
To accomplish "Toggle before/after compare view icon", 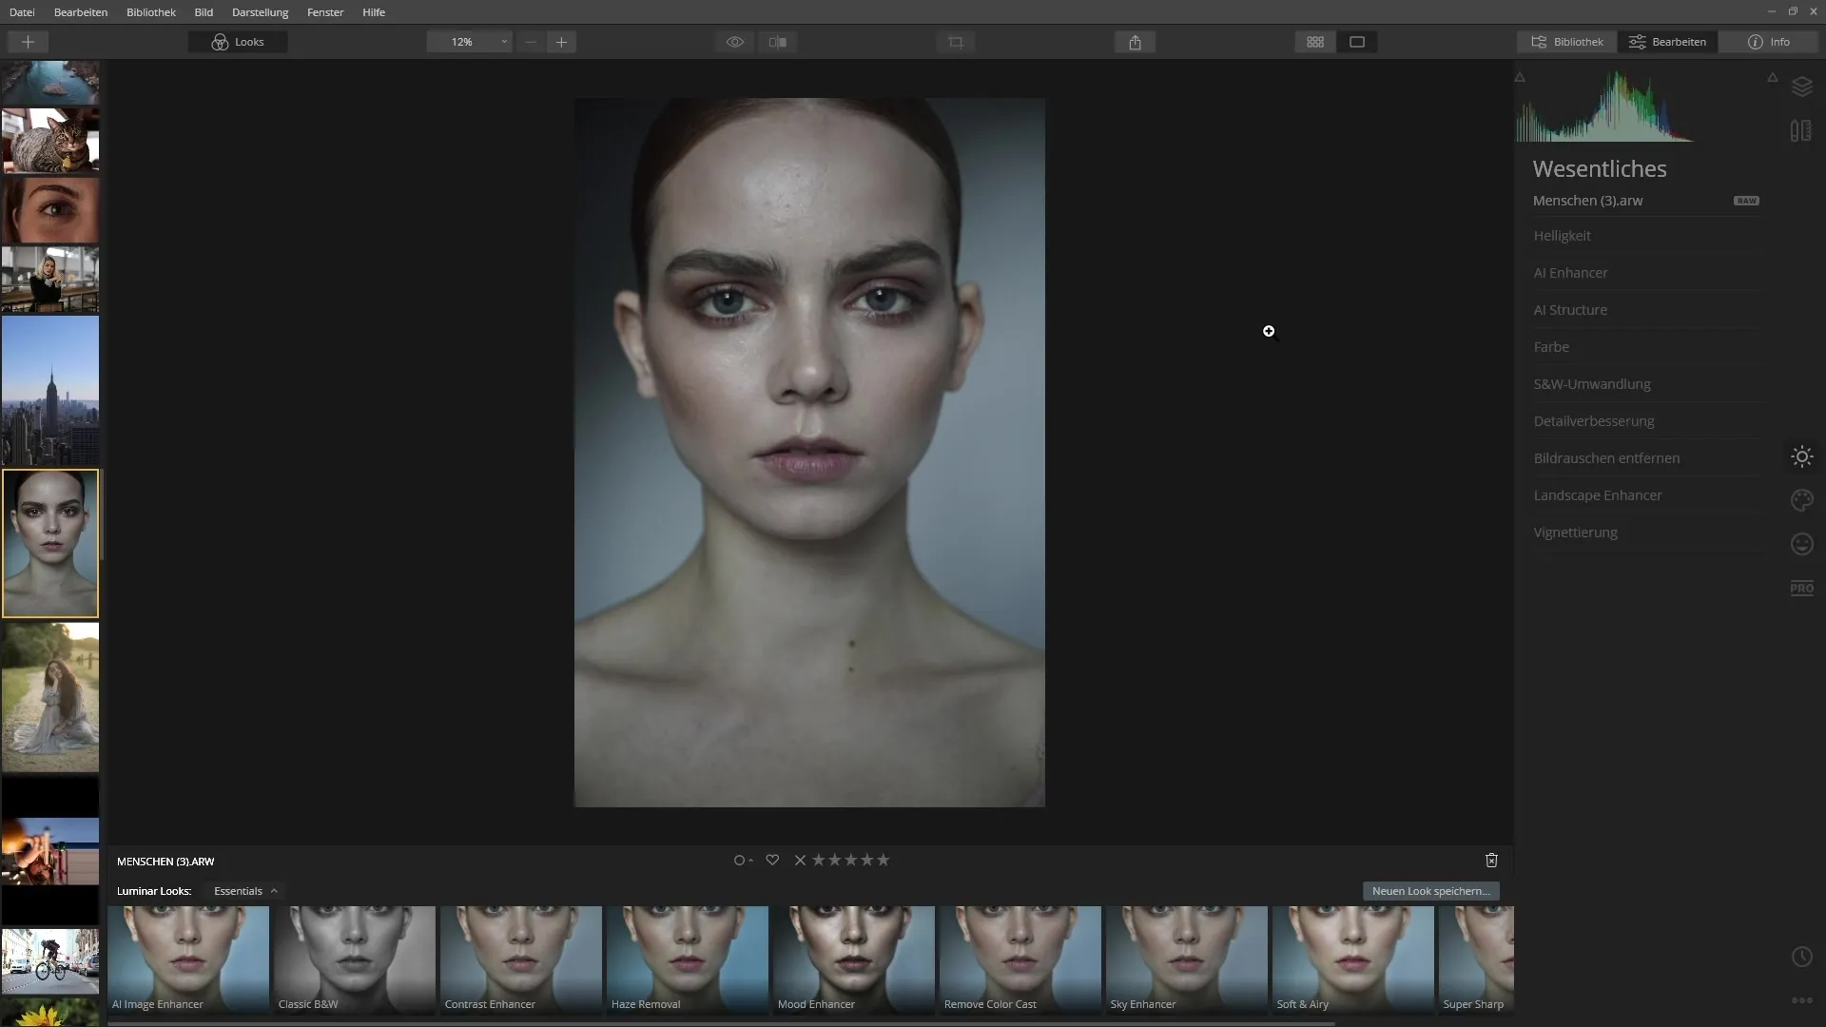I will [778, 42].
